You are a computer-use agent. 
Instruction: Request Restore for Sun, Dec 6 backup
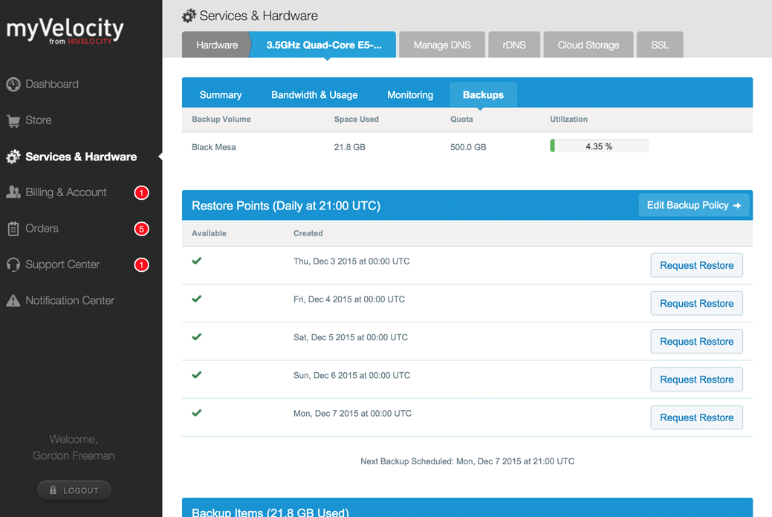[697, 380]
